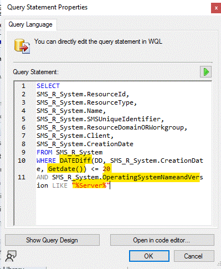221x269 pixels.
Task: Click the LIKE keyword
Action: [60, 185]
